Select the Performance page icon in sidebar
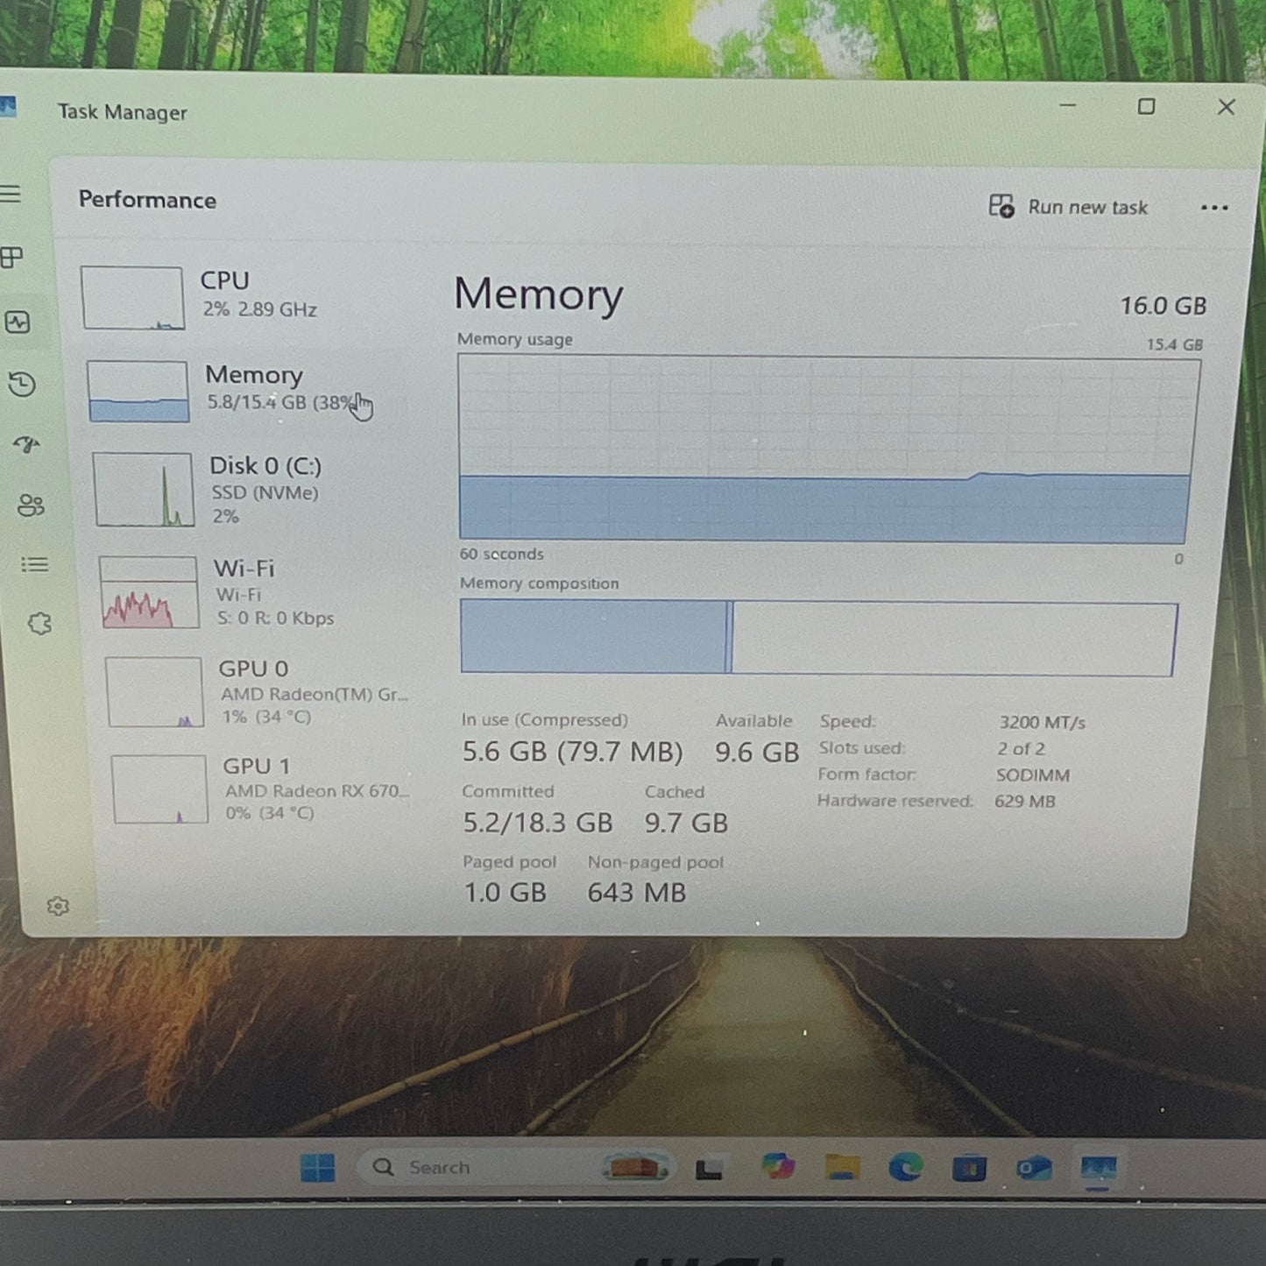 (x=18, y=322)
